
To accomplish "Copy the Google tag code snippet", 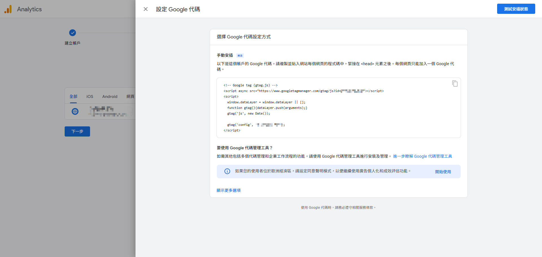I will point(454,84).
